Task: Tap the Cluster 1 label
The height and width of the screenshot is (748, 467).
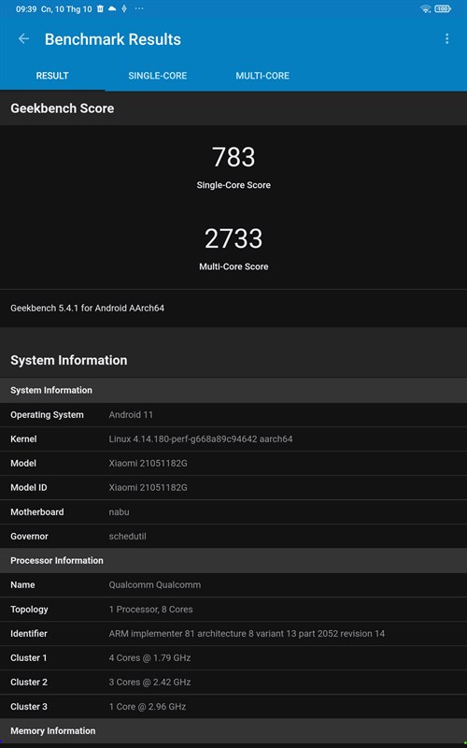Action: [x=29, y=658]
